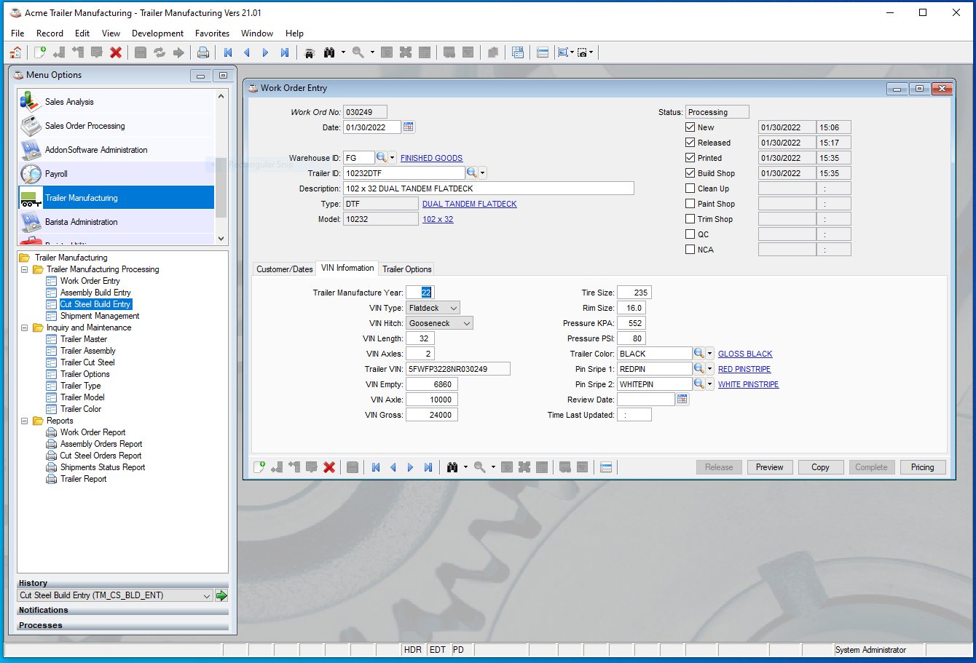Toggle the Build Shop checkbox
The image size is (976, 663).
pos(690,173)
